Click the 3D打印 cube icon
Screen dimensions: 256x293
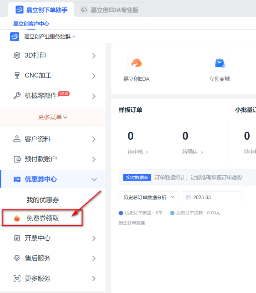(17, 55)
